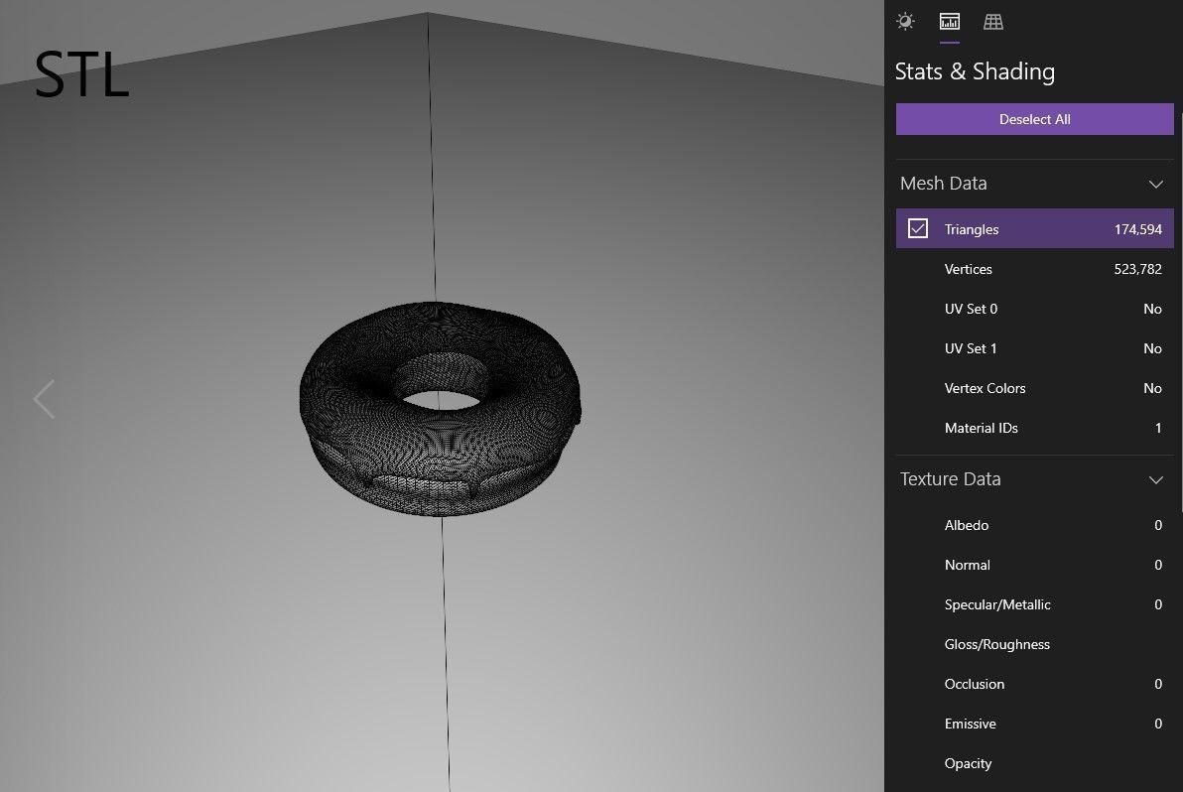This screenshot has height=792, width=1183.
Task: Click the Mesh Data section title
Action: [943, 184]
